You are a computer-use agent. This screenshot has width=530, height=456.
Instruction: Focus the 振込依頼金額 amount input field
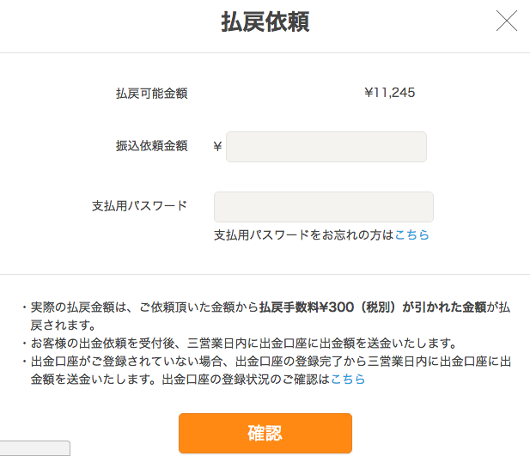pos(326,147)
